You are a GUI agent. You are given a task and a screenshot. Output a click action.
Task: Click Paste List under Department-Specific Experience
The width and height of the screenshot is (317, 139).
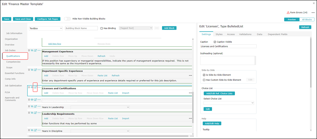pyautogui.click(x=102, y=75)
